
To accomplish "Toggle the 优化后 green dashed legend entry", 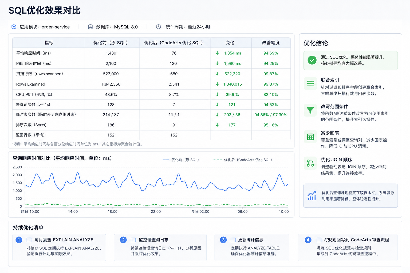I will tap(243, 160).
